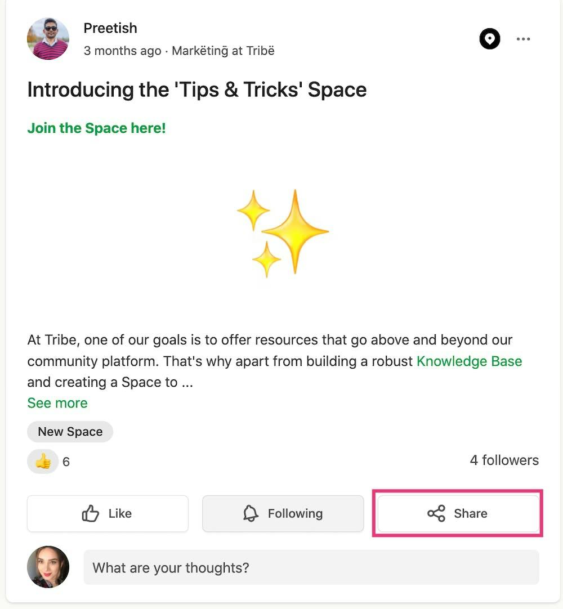Click the Share button
The height and width of the screenshot is (609, 563).
458,513
